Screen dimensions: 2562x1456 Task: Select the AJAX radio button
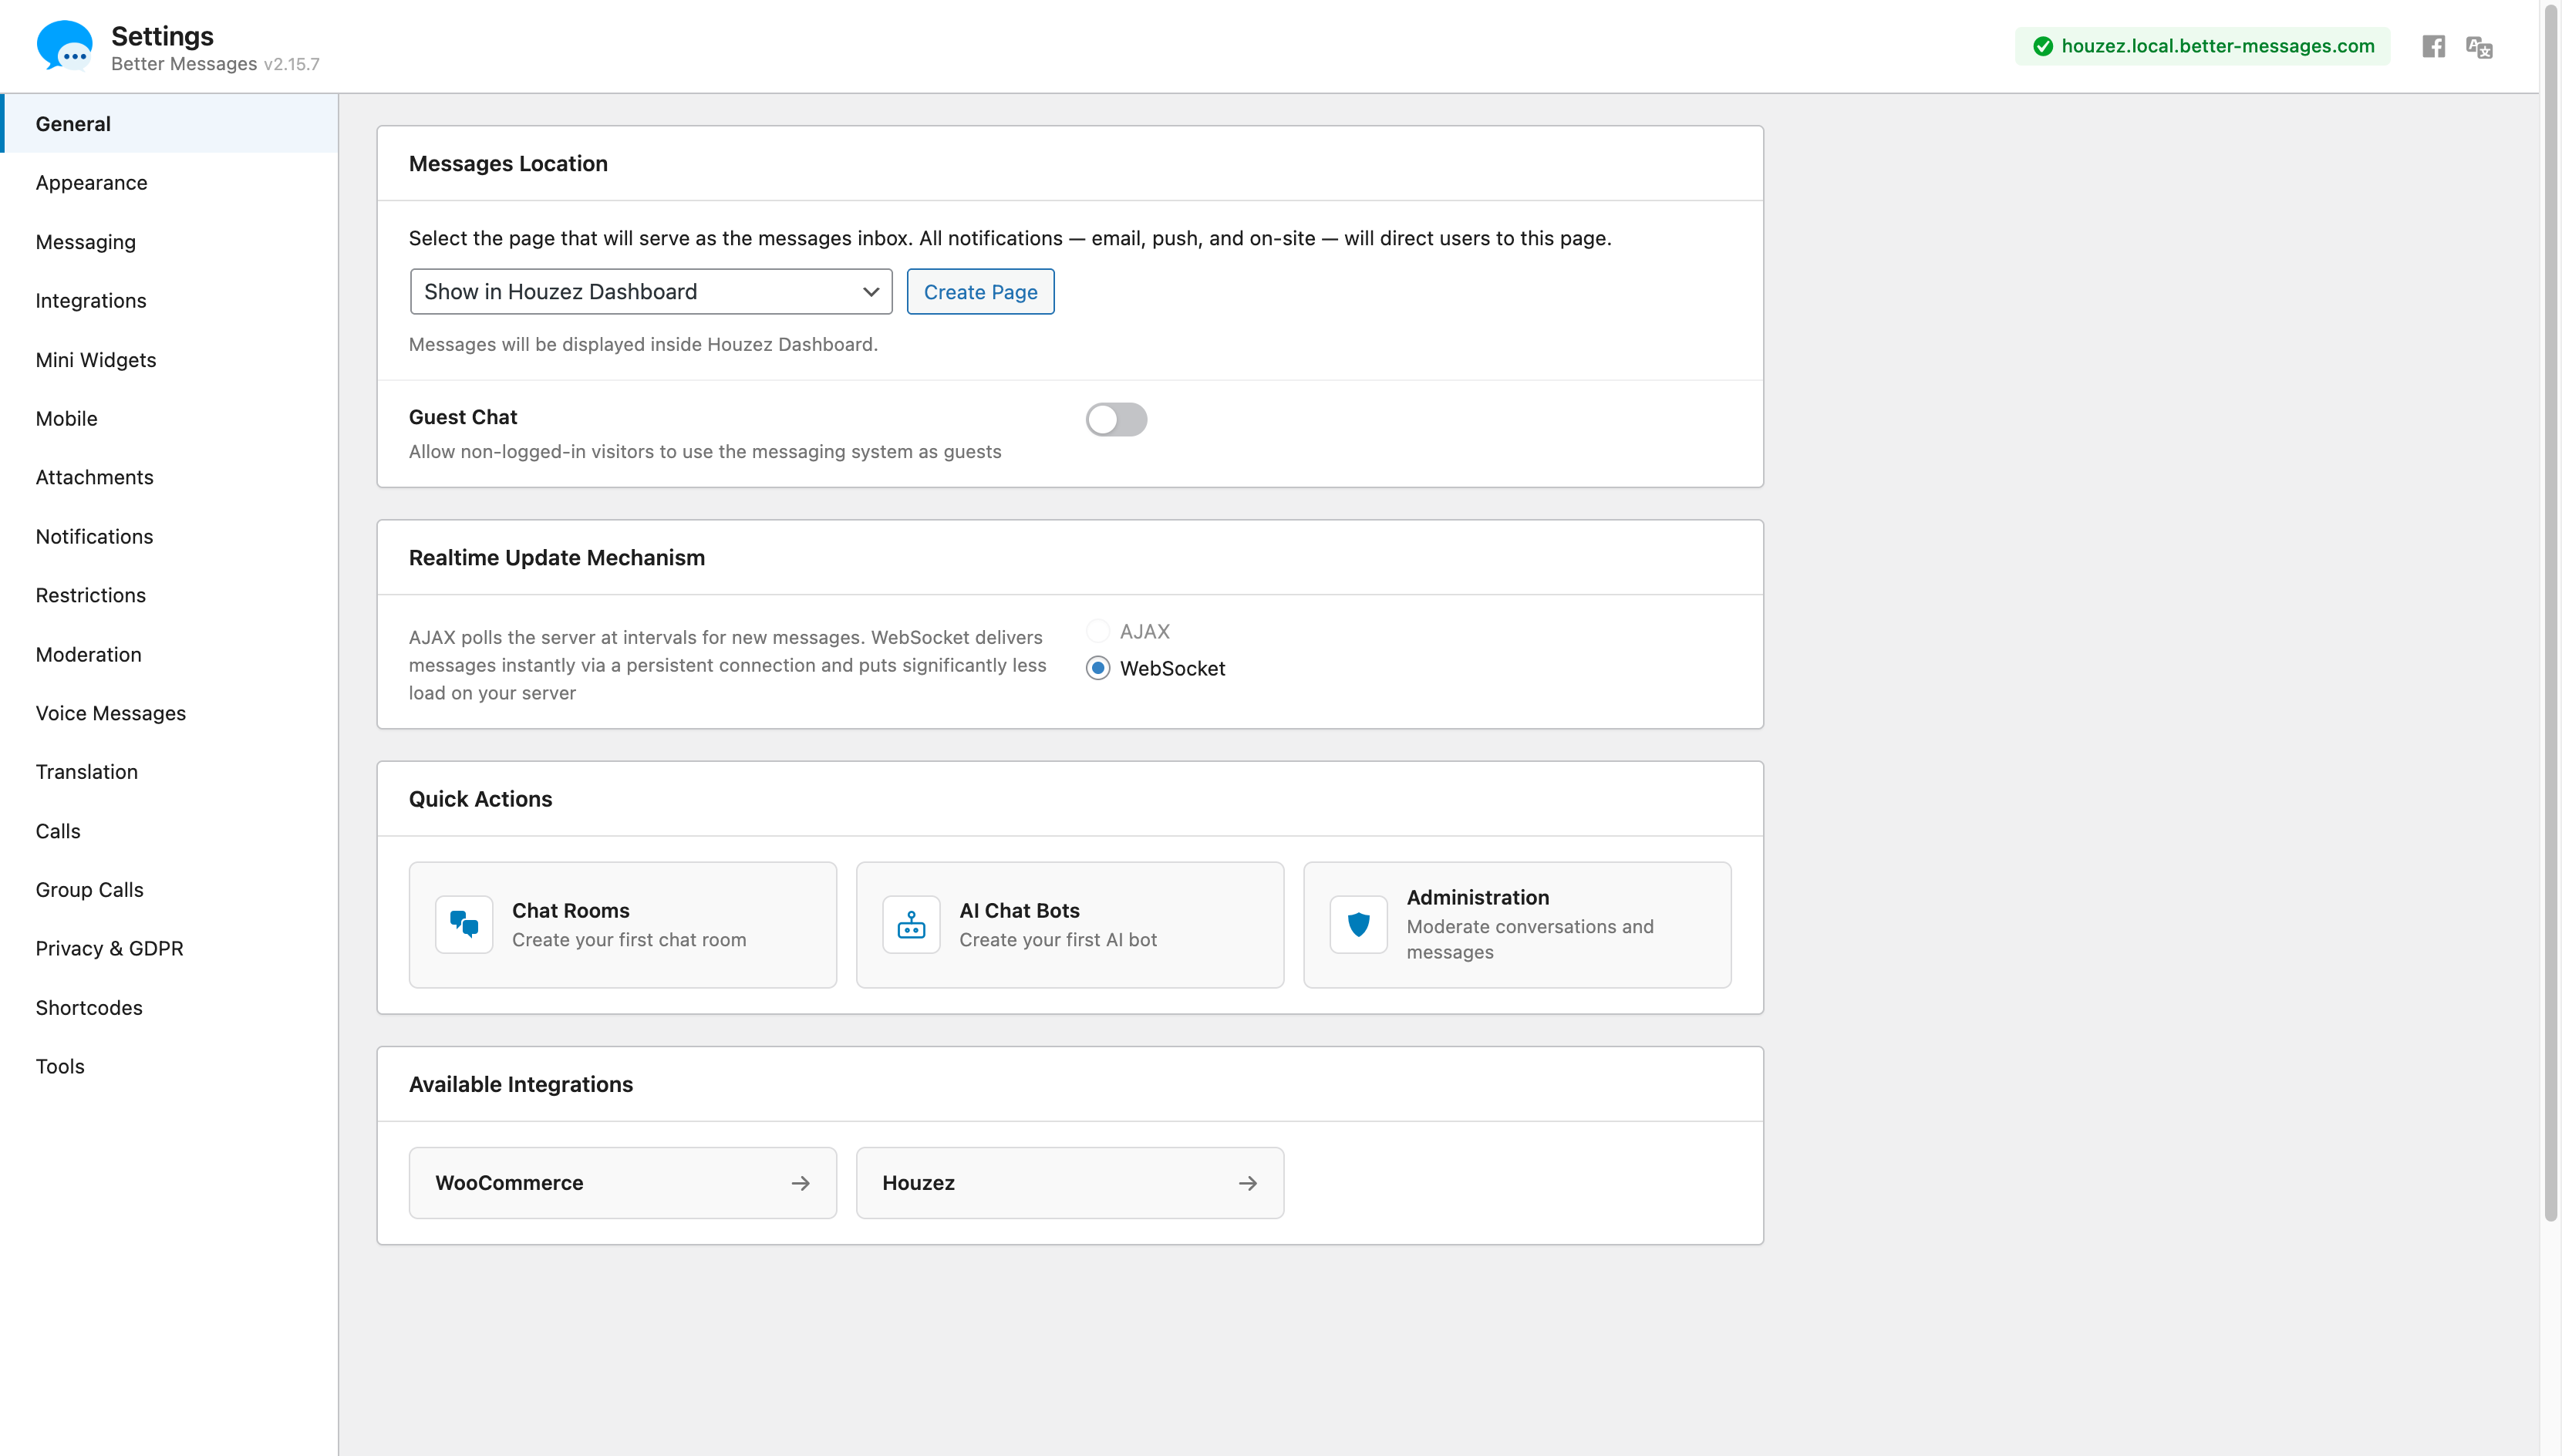pyautogui.click(x=1098, y=631)
